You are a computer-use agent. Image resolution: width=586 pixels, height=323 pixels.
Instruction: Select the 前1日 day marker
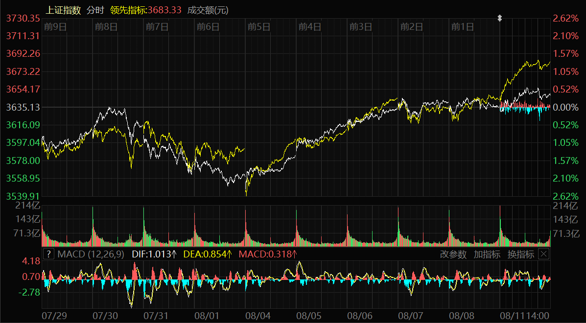click(463, 27)
